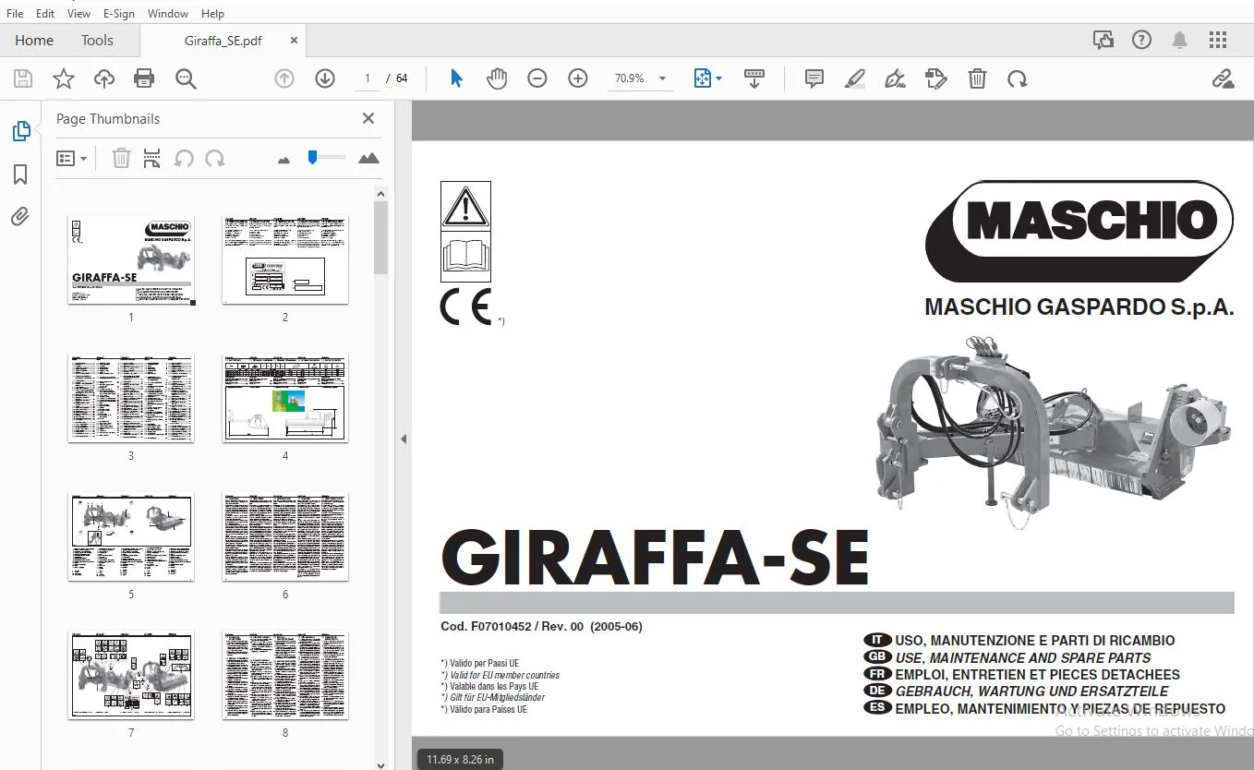Insert page break thumbnail tool icon

click(x=152, y=158)
